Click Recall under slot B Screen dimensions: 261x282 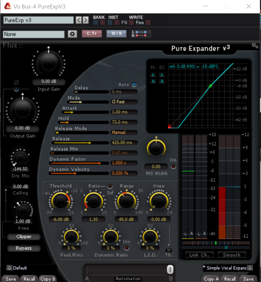pyautogui.click(x=230, y=279)
